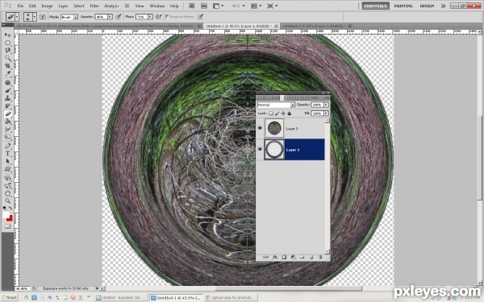Select the Pen tool
Screen dimensions: 484x302
pyautogui.click(x=8, y=146)
